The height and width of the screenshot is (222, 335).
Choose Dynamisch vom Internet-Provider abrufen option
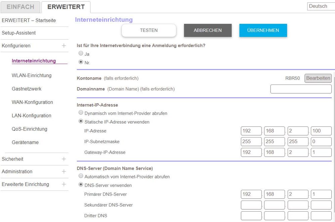(x=81, y=113)
